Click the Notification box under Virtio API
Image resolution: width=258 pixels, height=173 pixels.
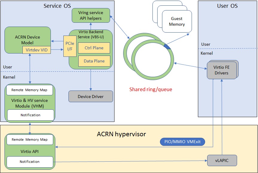(x=30, y=162)
